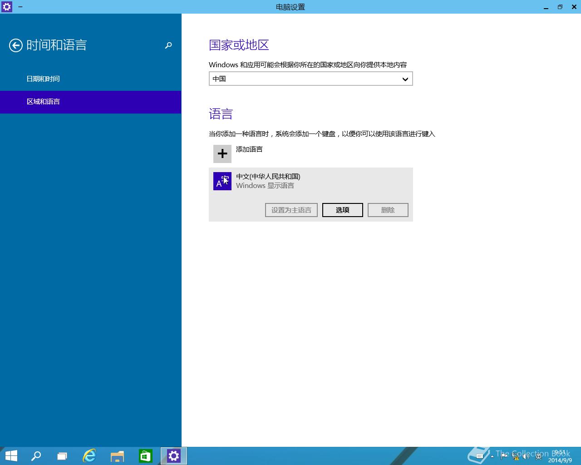Click the 删除 language button

click(x=388, y=210)
